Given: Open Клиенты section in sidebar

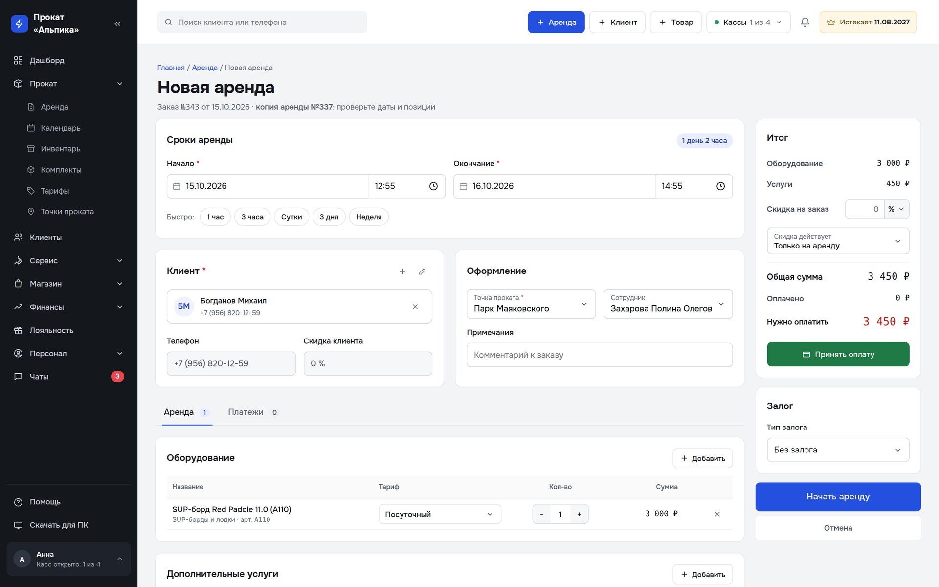Looking at the screenshot, I should pyautogui.click(x=68, y=237).
